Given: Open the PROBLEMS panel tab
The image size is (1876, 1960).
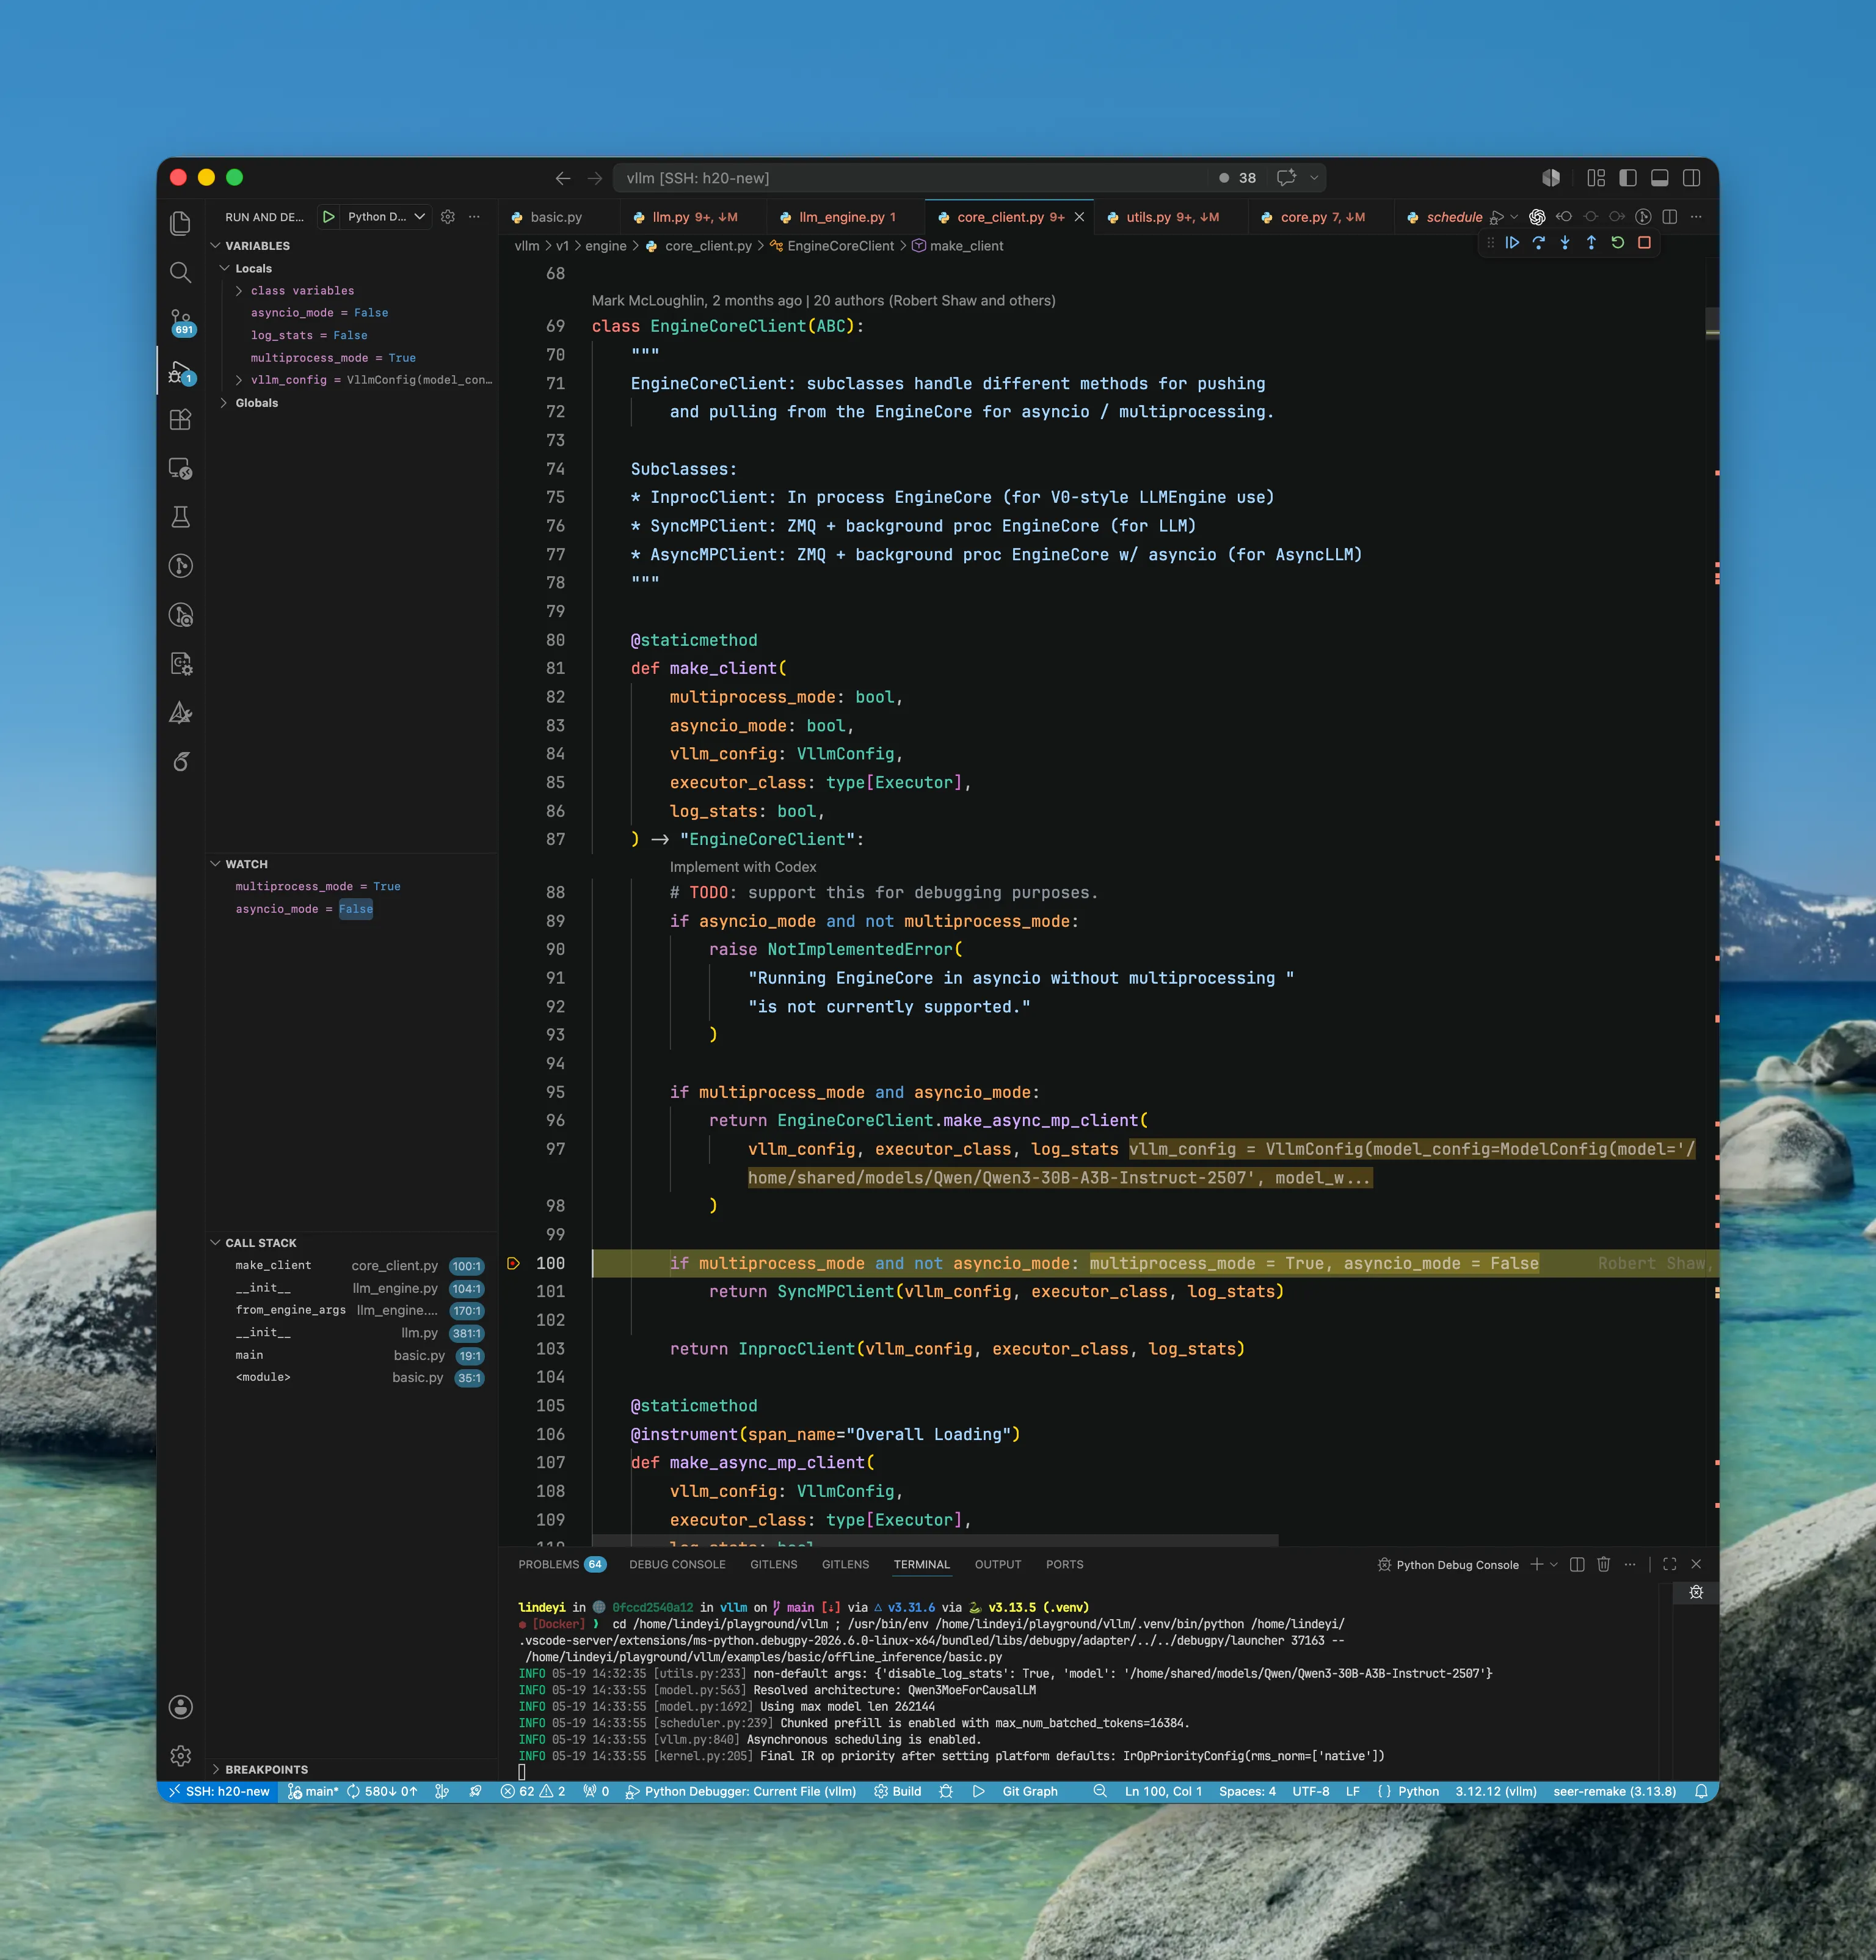Looking at the screenshot, I should 561,1564.
